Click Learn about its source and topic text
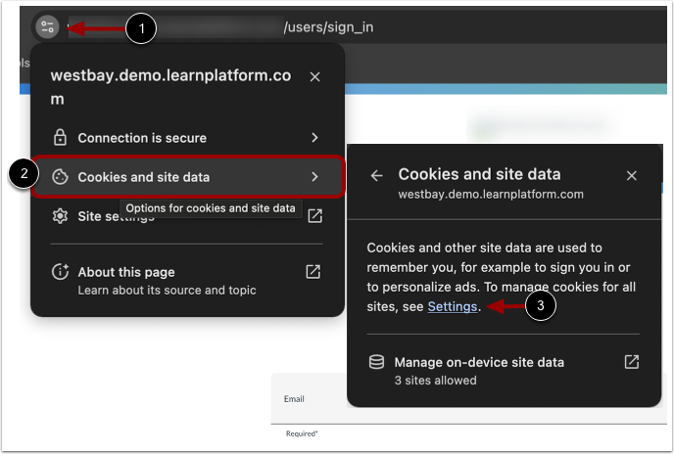Image resolution: width=674 pixels, height=454 pixels. 167,291
